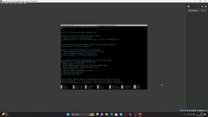Open the blue L app in the taskbar
208x117 pixels.
coord(121,114)
